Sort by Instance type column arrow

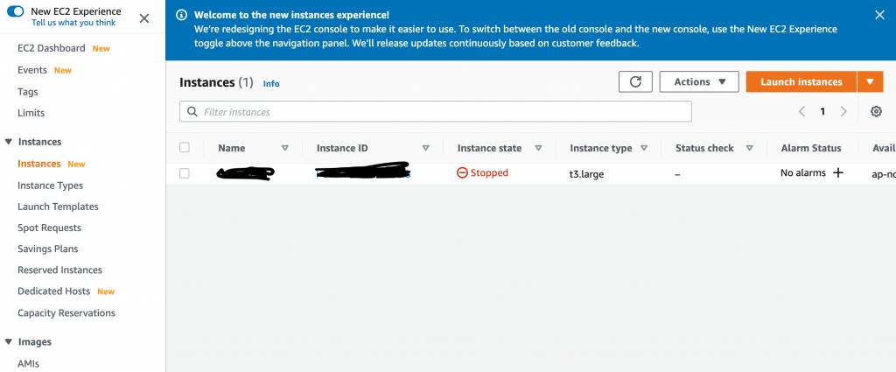click(644, 148)
